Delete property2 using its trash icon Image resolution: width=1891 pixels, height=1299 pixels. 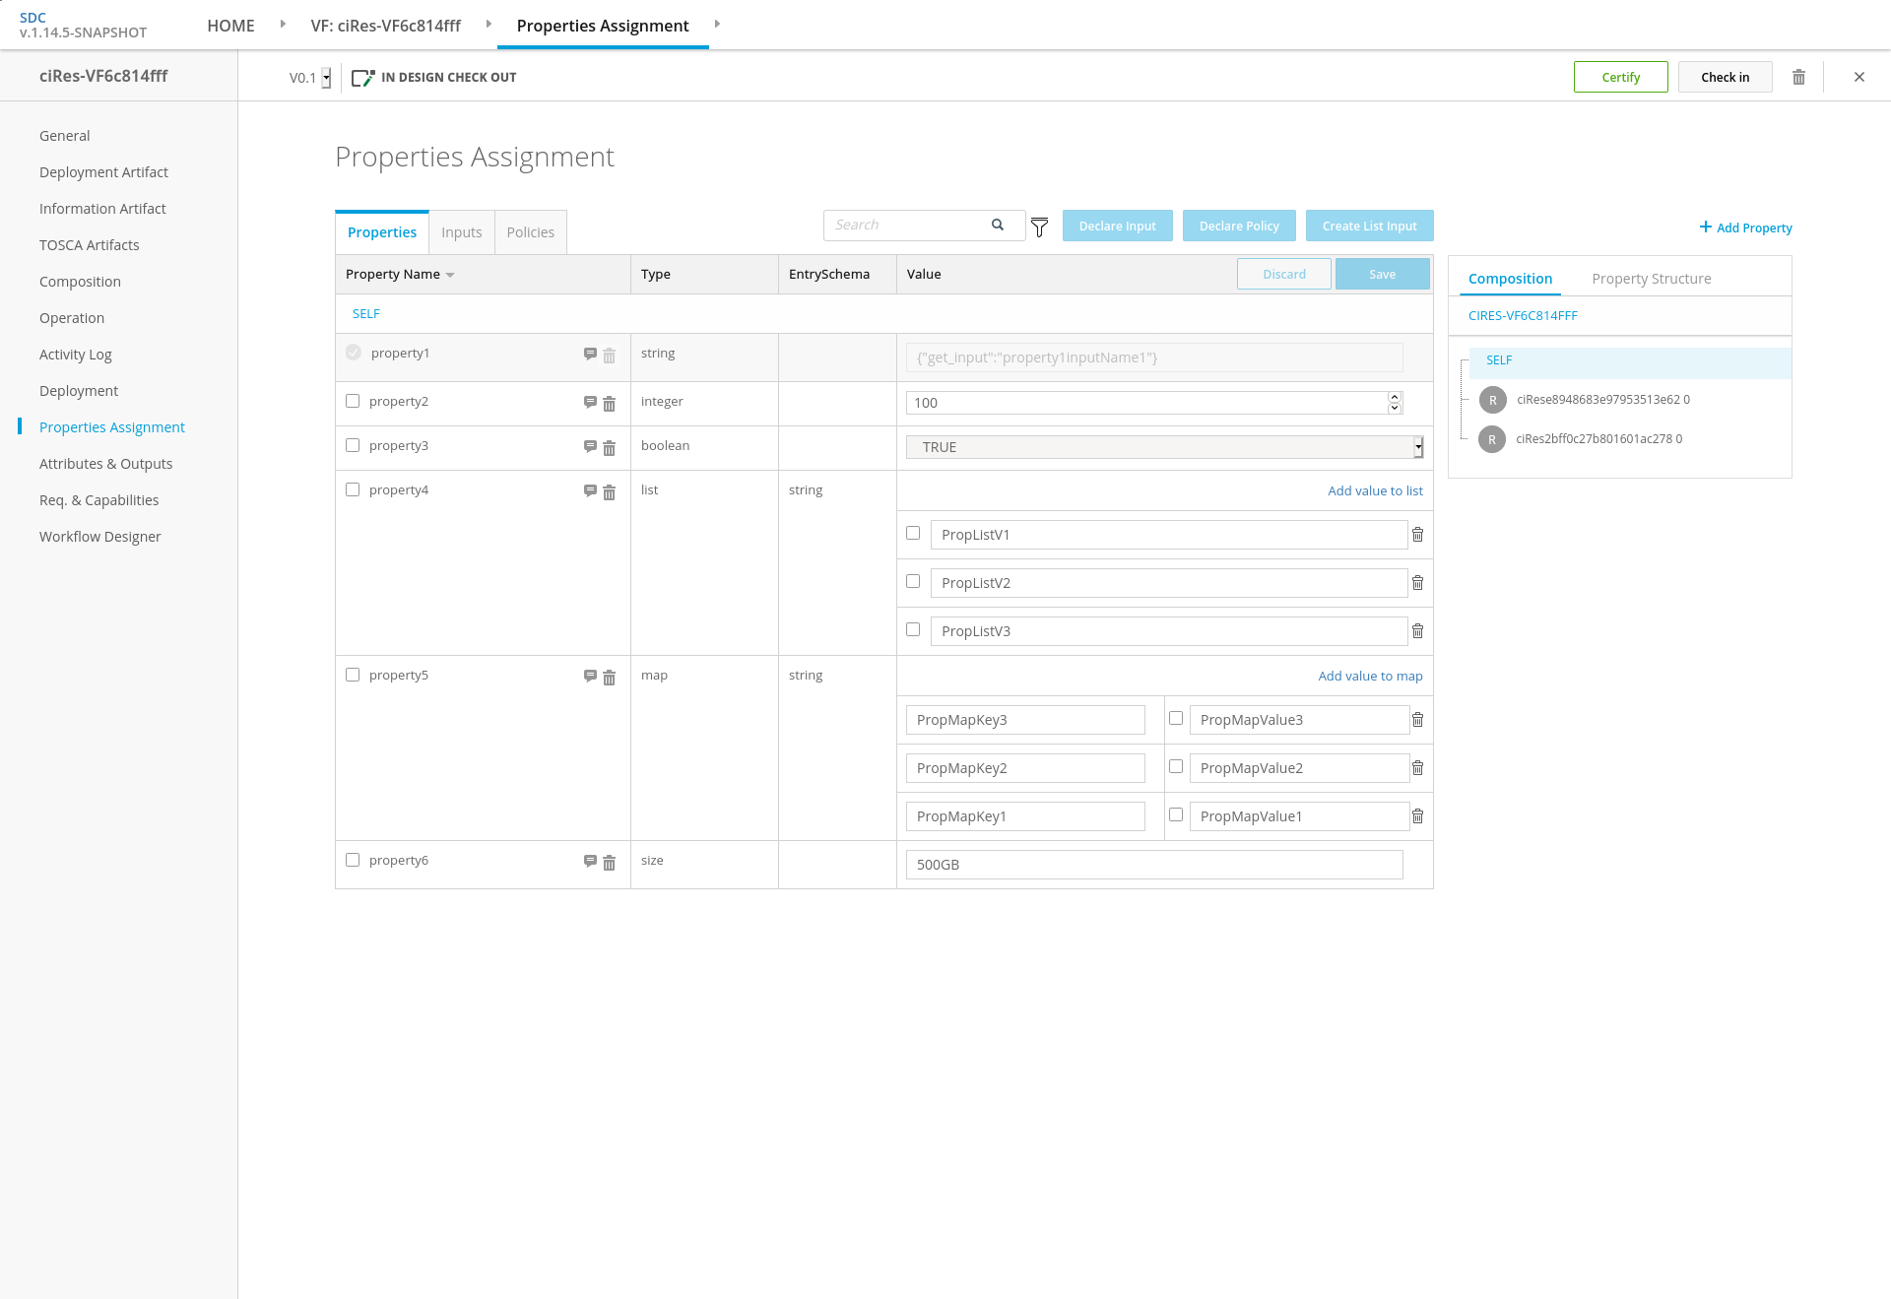pyautogui.click(x=609, y=404)
